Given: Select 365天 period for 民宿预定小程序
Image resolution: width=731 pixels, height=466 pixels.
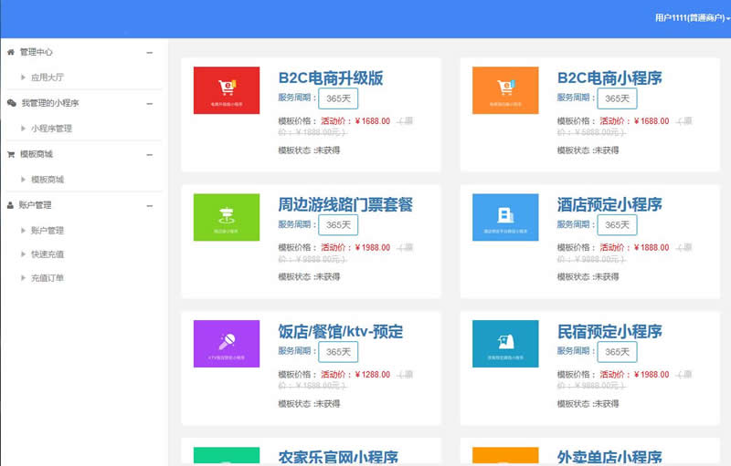Looking at the screenshot, I should tap(617, 352).
